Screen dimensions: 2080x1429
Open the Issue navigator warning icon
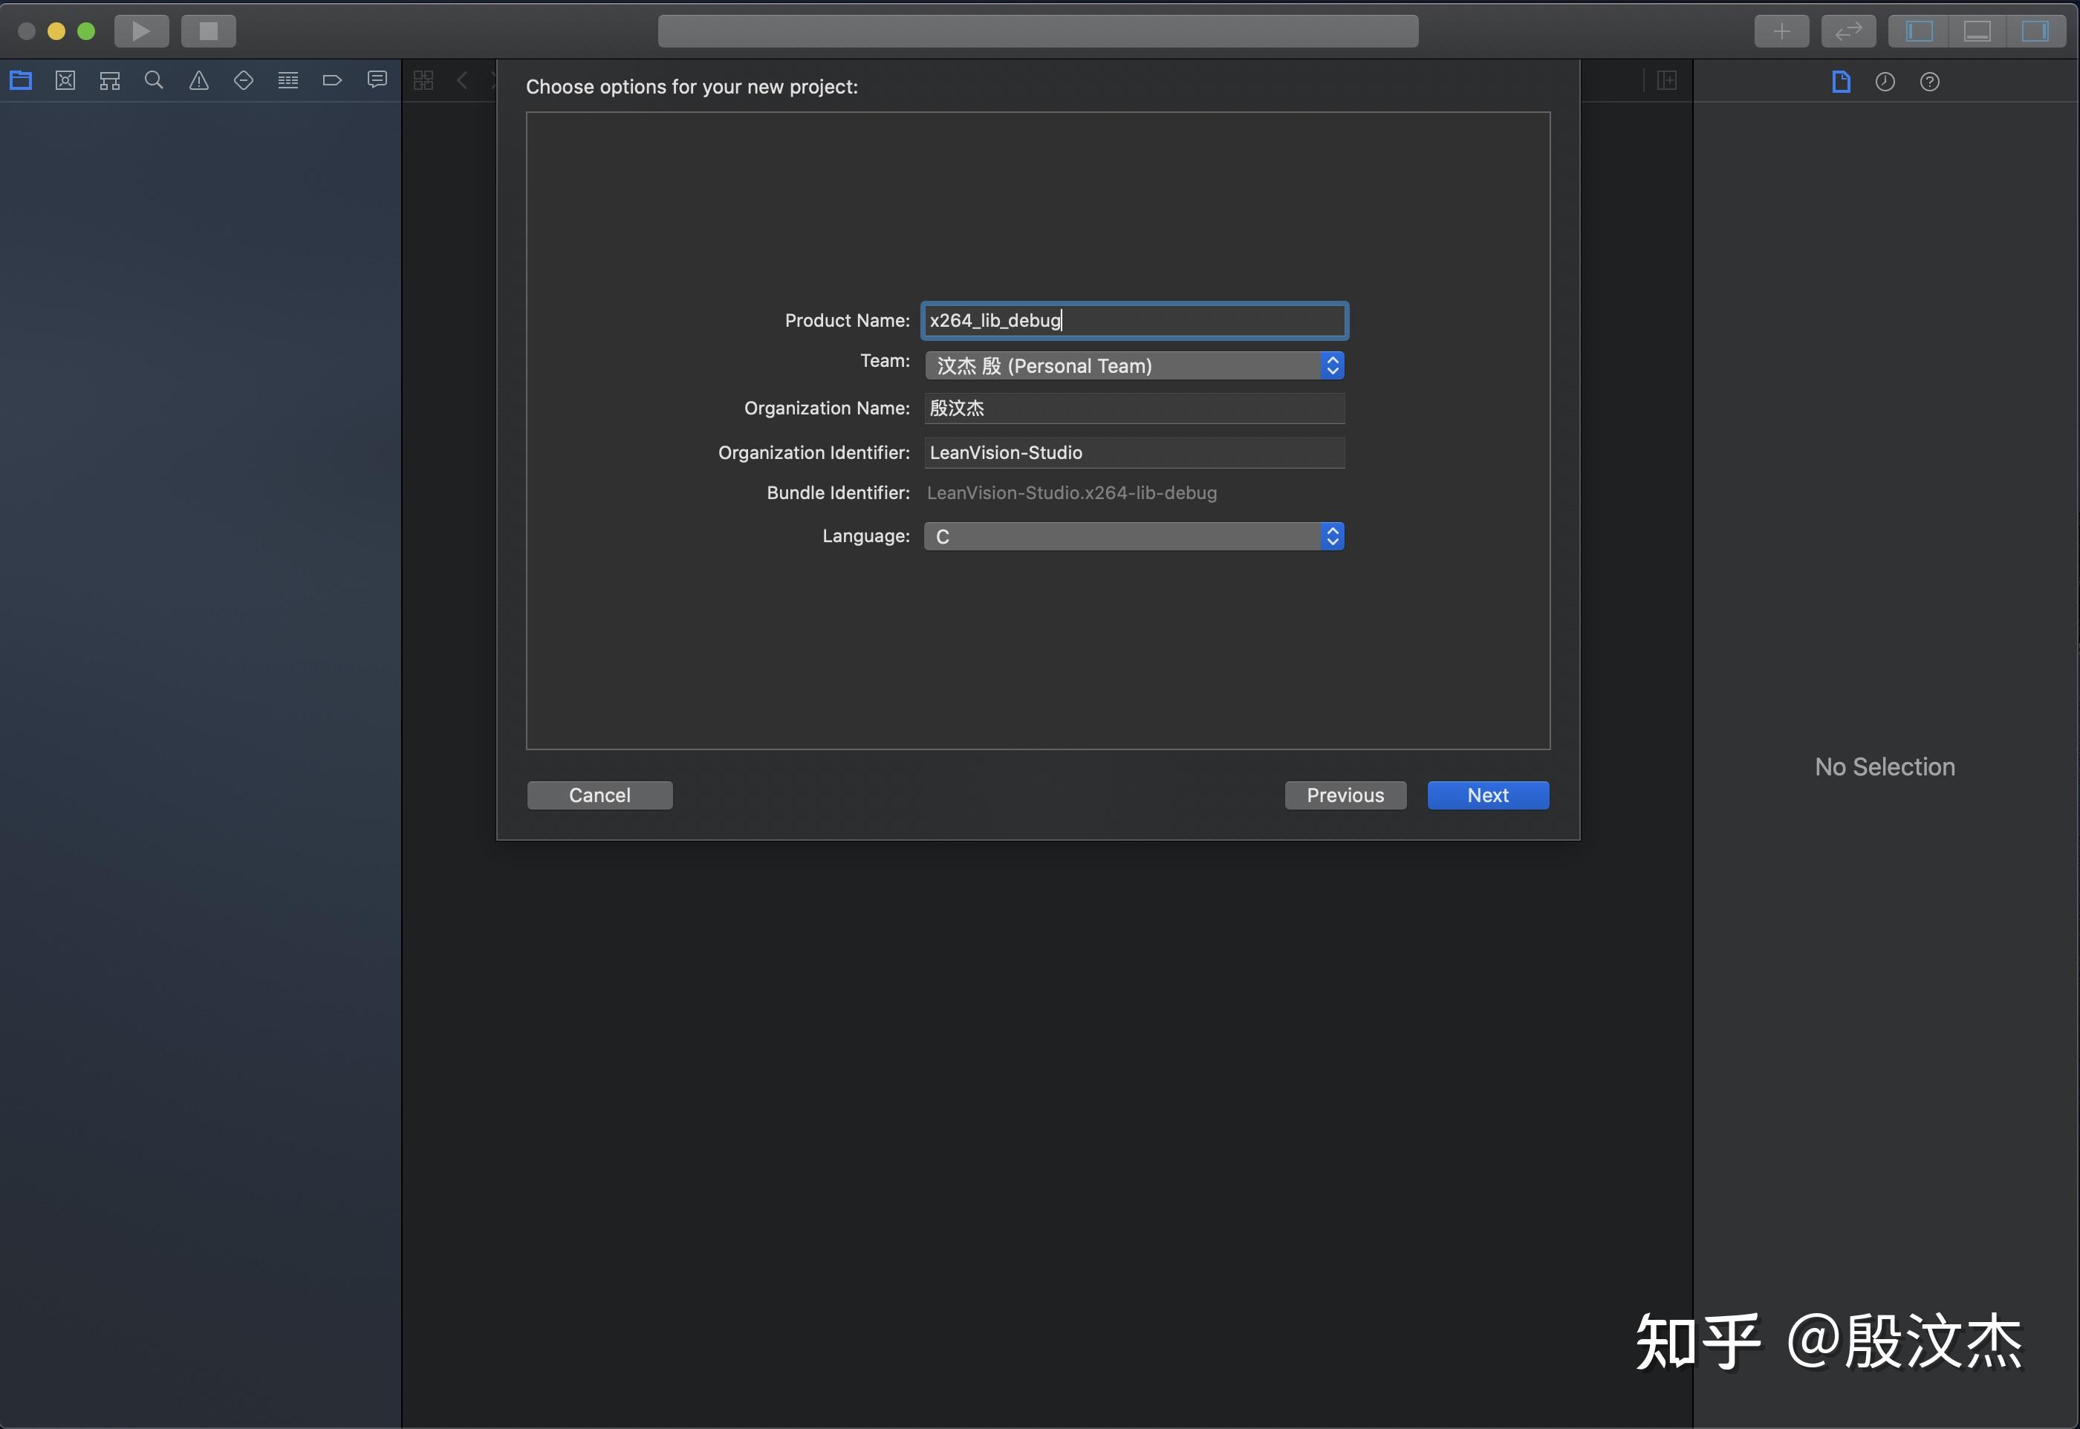click(x=199, y=79)
